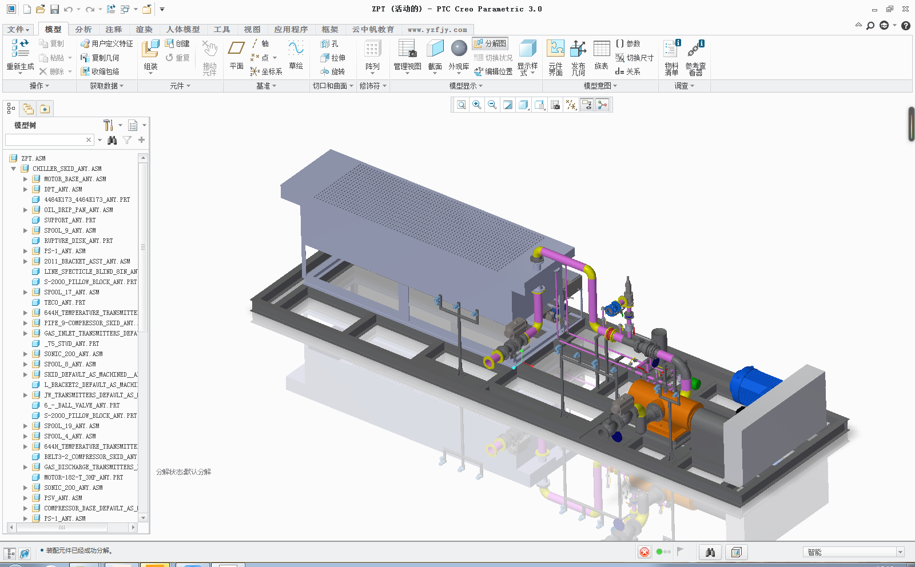Open the 参考查看器 reference viewer
Screen dimensions: 915x567
pyautogui.click(x=695, y=50)
